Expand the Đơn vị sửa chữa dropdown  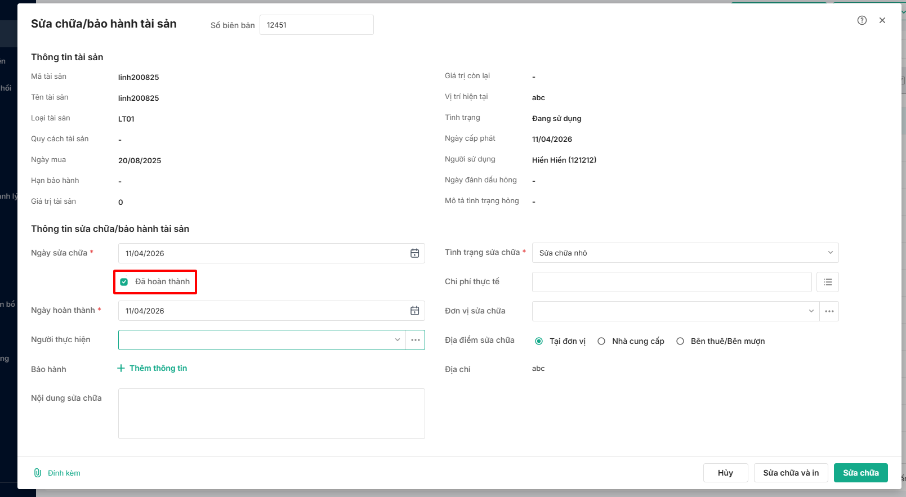(x=811, y=311)
